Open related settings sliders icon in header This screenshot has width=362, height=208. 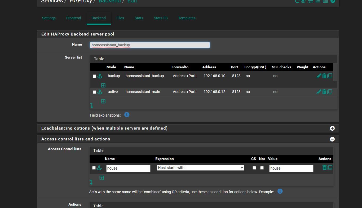[310, 1]
